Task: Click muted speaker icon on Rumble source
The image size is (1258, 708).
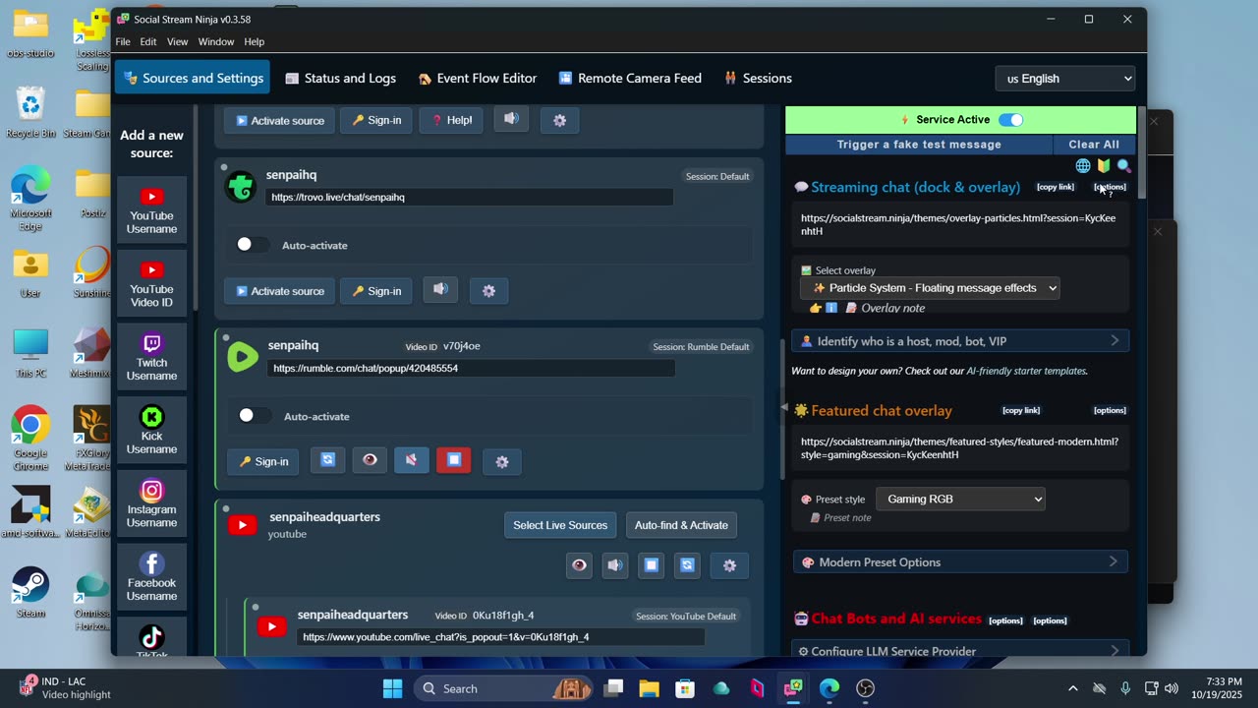Action: tap(412, 460)
